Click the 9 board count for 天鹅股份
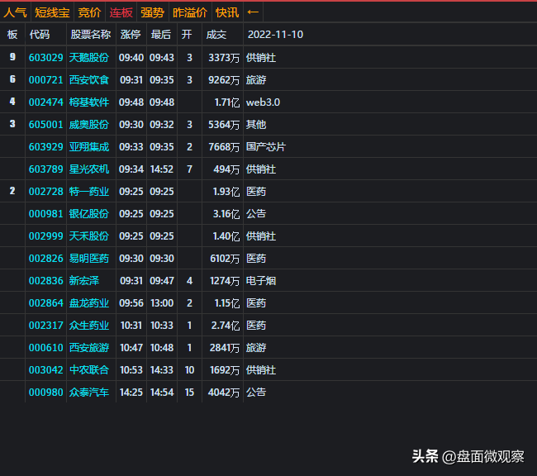 (12, 57)
